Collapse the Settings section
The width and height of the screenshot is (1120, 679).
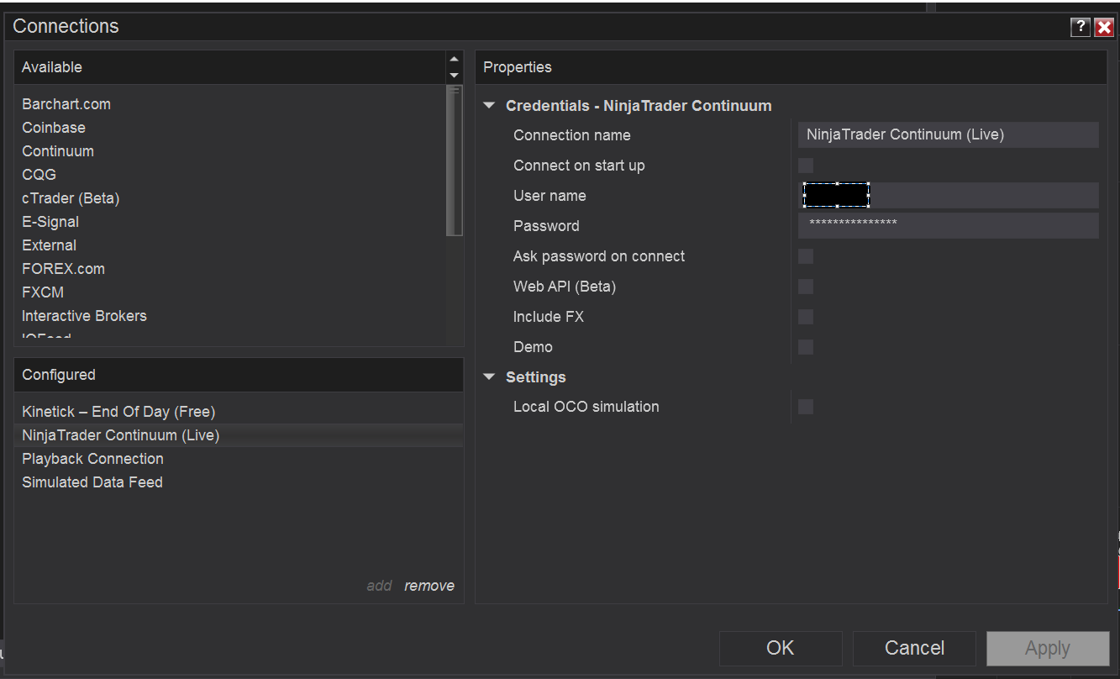489,377
